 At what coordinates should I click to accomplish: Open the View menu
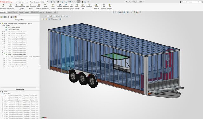tap(23, 2)
